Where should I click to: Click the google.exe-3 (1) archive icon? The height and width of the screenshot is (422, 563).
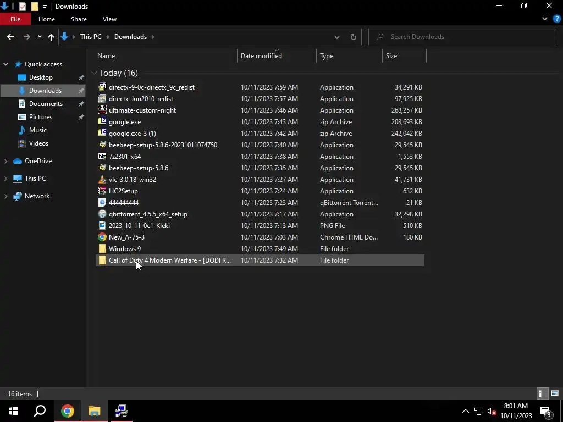pos(102,133)
